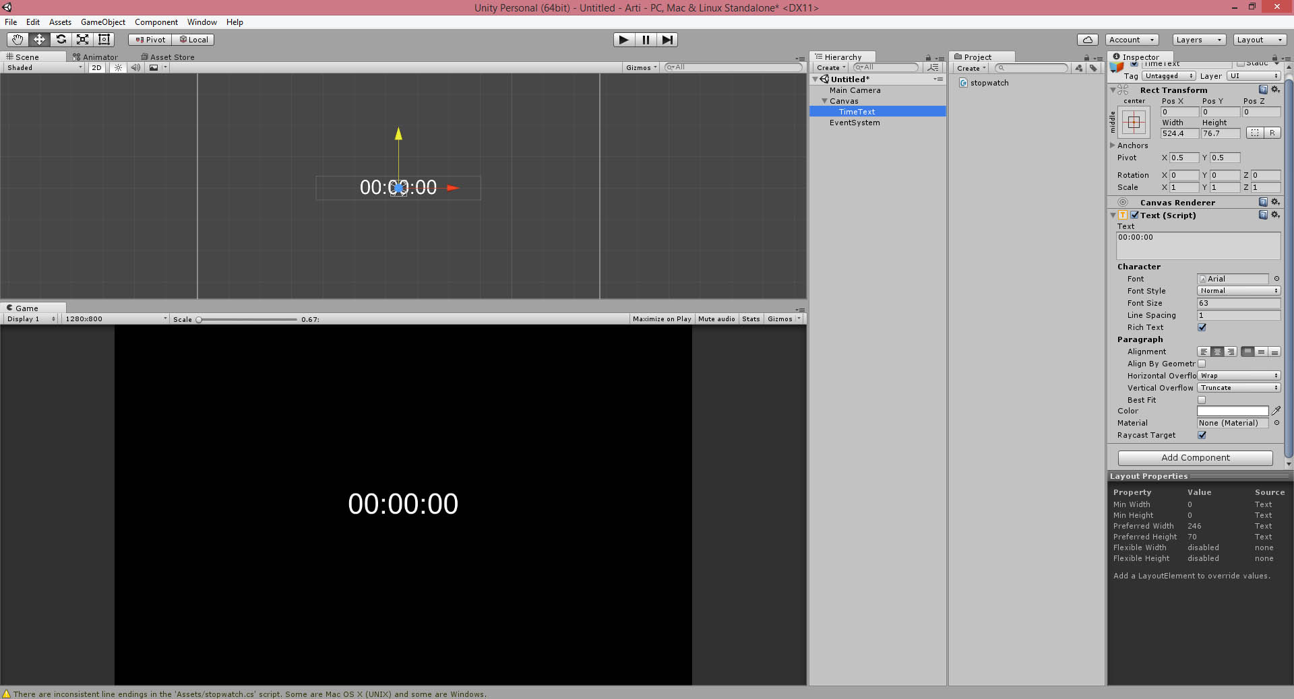Toggle Local handle rotation
The height and width of the screenshot is (699, 1294).
193,40
